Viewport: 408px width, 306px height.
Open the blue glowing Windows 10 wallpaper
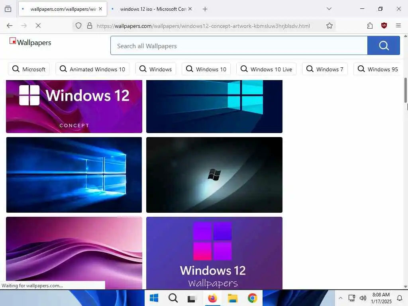74,175
